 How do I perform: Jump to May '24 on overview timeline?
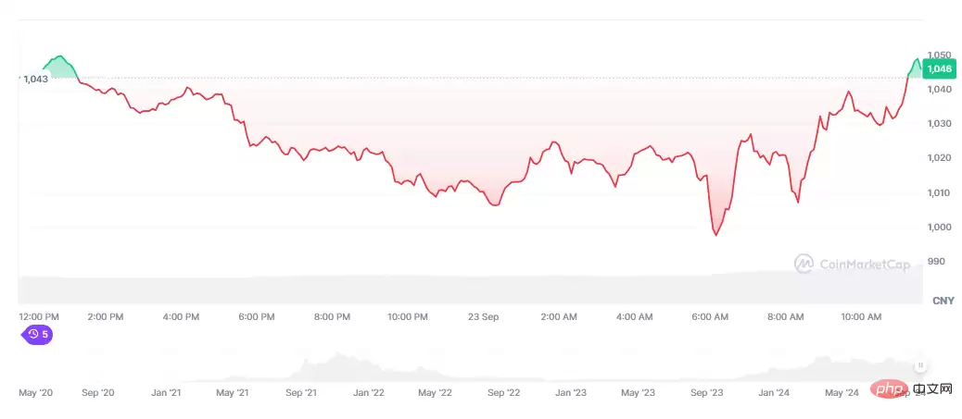coord(842,393)
